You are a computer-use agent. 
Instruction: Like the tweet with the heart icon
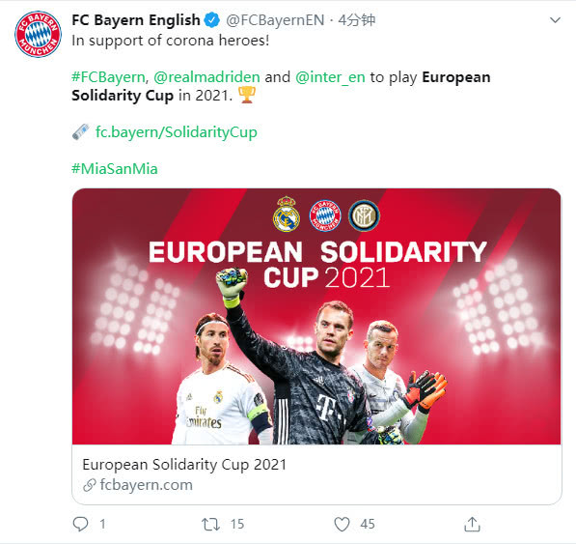tap(342, 524)
